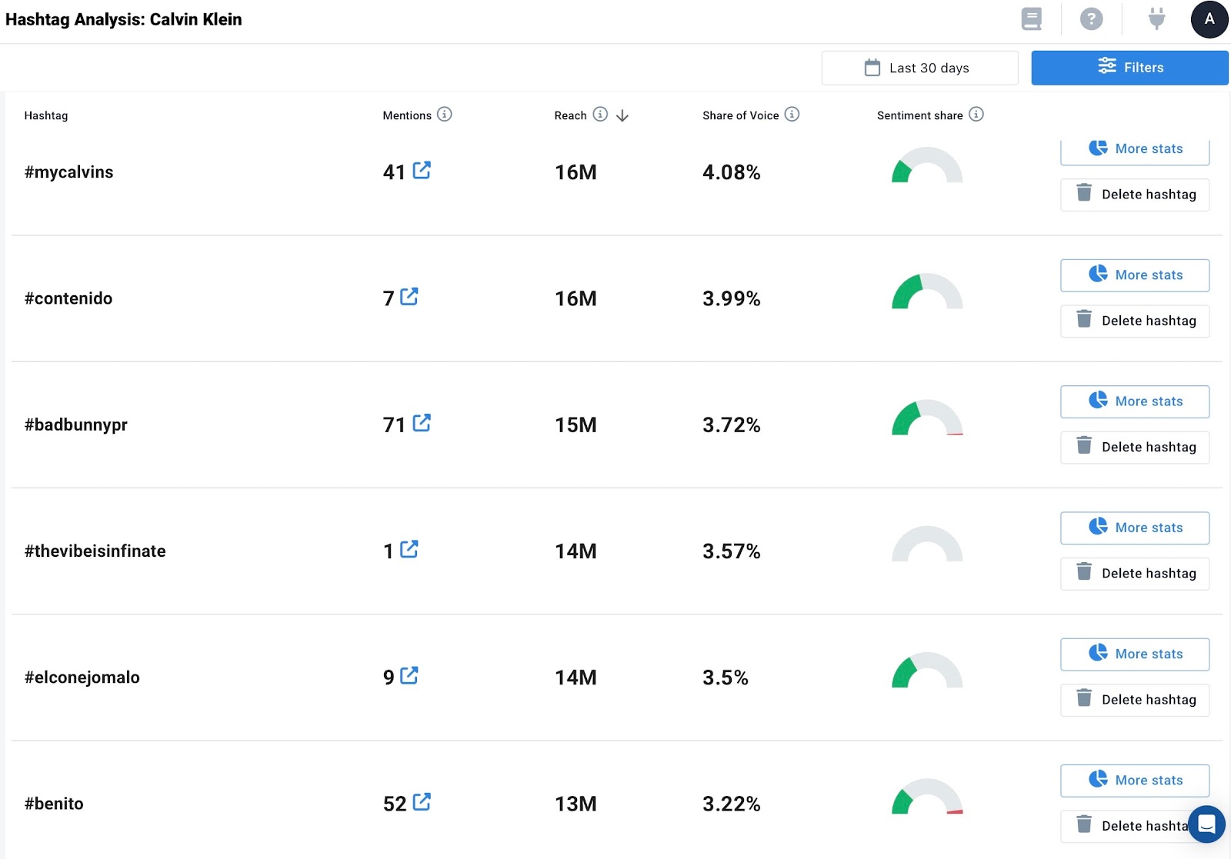Show info for Reach column
Screen dimensions: 1231x859
[x=600, y=115]
